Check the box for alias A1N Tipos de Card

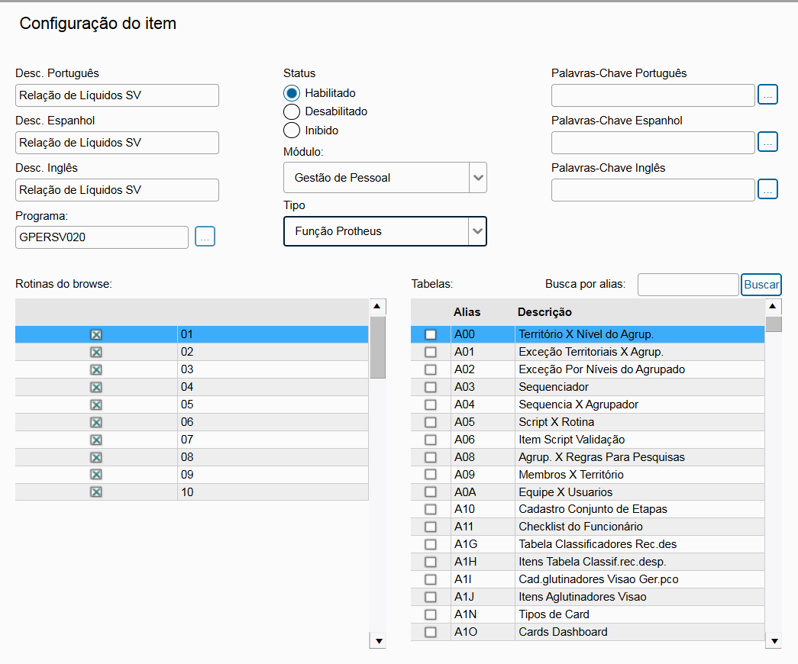tap(431, 614)
